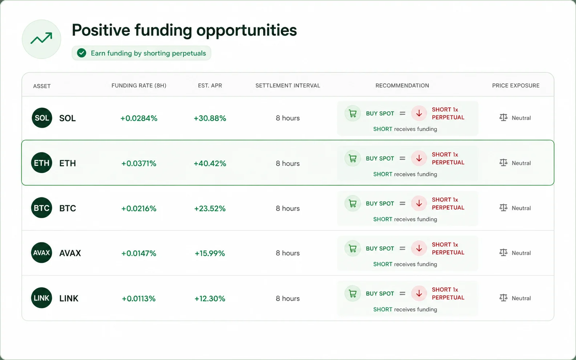This screenshot has width=576, height=360.
Task: Click the RECOMMENDATION column header
Action: pos(402,86)
